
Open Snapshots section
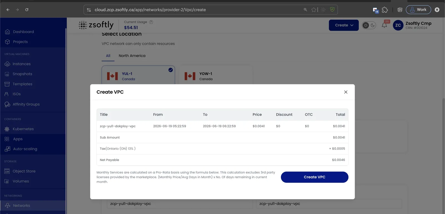point(22,74)
